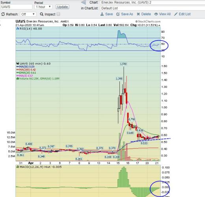Viewport: 205px width, 197px height.
Task: Click the RSI(14) 48.88 label
Action: pos(31,29)
